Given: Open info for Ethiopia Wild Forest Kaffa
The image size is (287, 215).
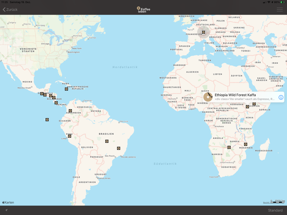Looking at the screenshot, I should [x=281, y=97].
